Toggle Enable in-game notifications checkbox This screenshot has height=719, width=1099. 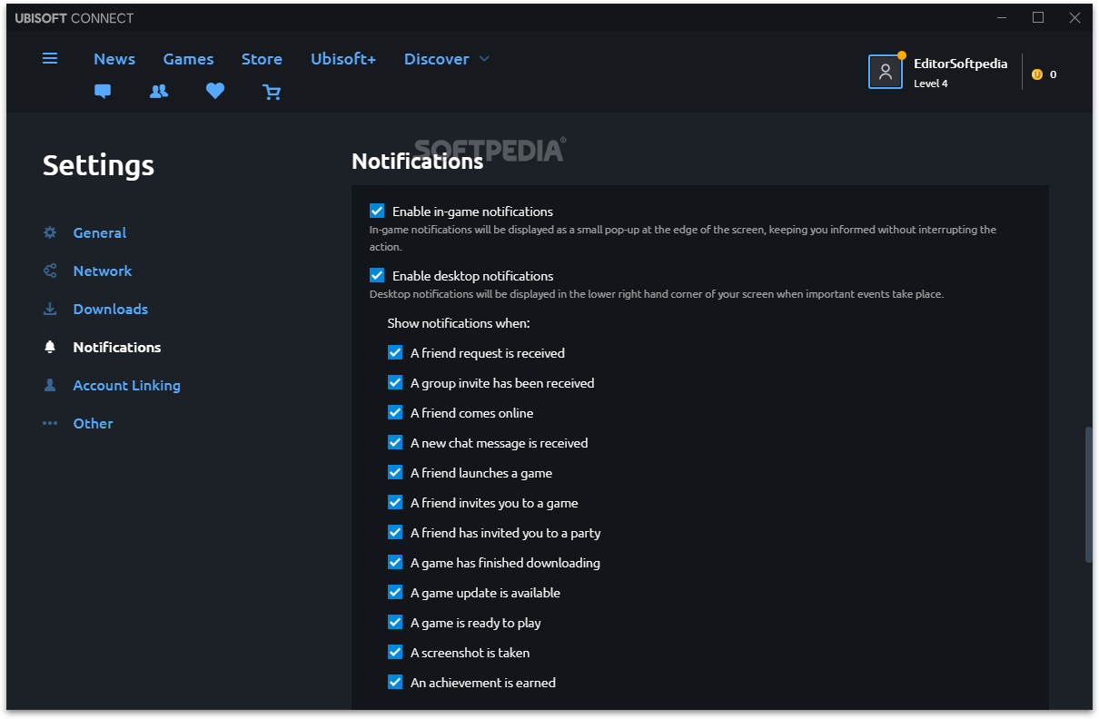point(377,211)
